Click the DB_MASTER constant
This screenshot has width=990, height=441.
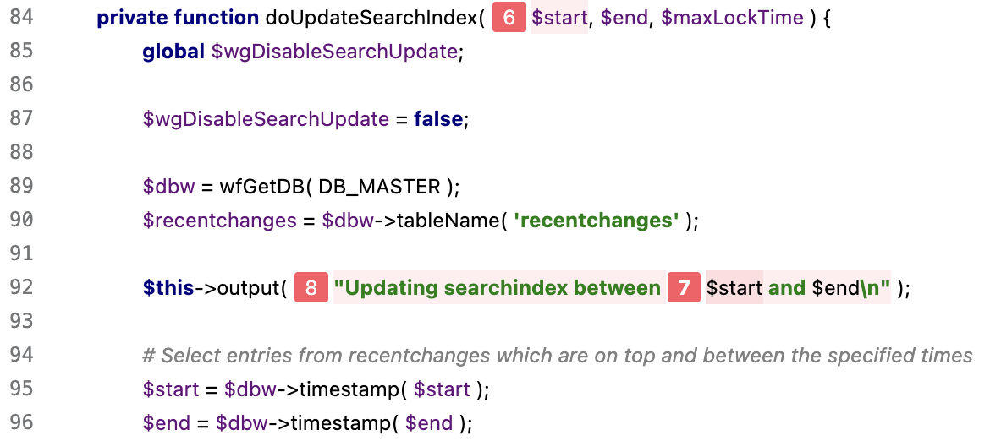click(x=380, y=187)
